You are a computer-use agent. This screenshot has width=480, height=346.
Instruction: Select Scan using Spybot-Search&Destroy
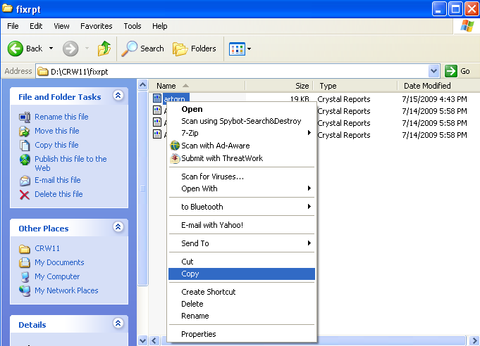242,121
